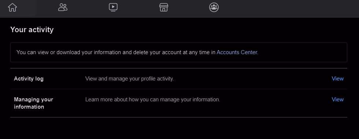Open the Friends icon in top navigation

[x=63, y=7]
